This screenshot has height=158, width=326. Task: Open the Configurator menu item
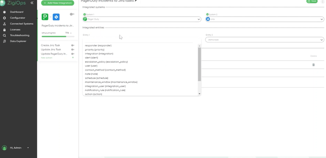click(x=18, y=18)
